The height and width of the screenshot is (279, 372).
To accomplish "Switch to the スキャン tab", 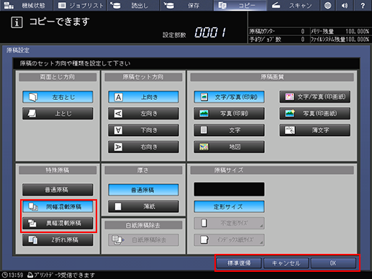I will (293, 5).
